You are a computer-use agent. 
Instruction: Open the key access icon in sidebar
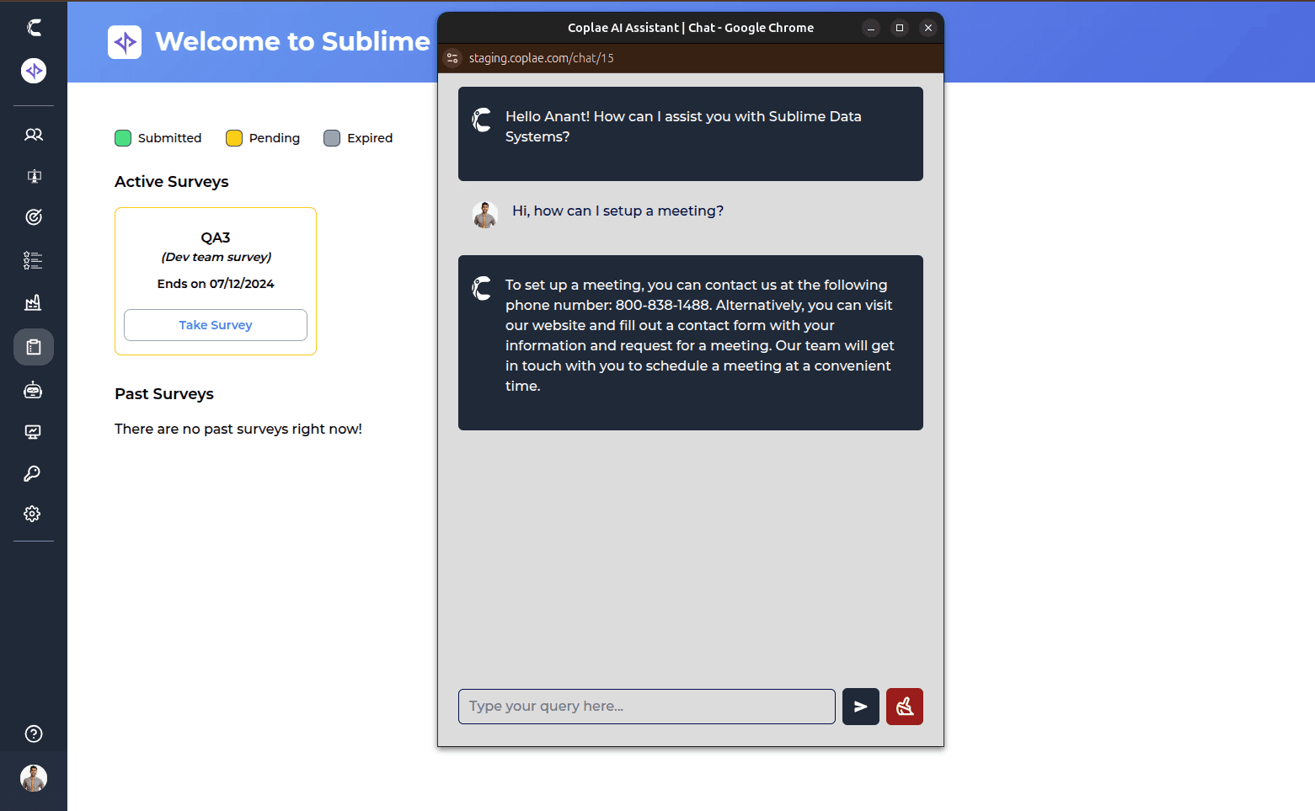32,473
